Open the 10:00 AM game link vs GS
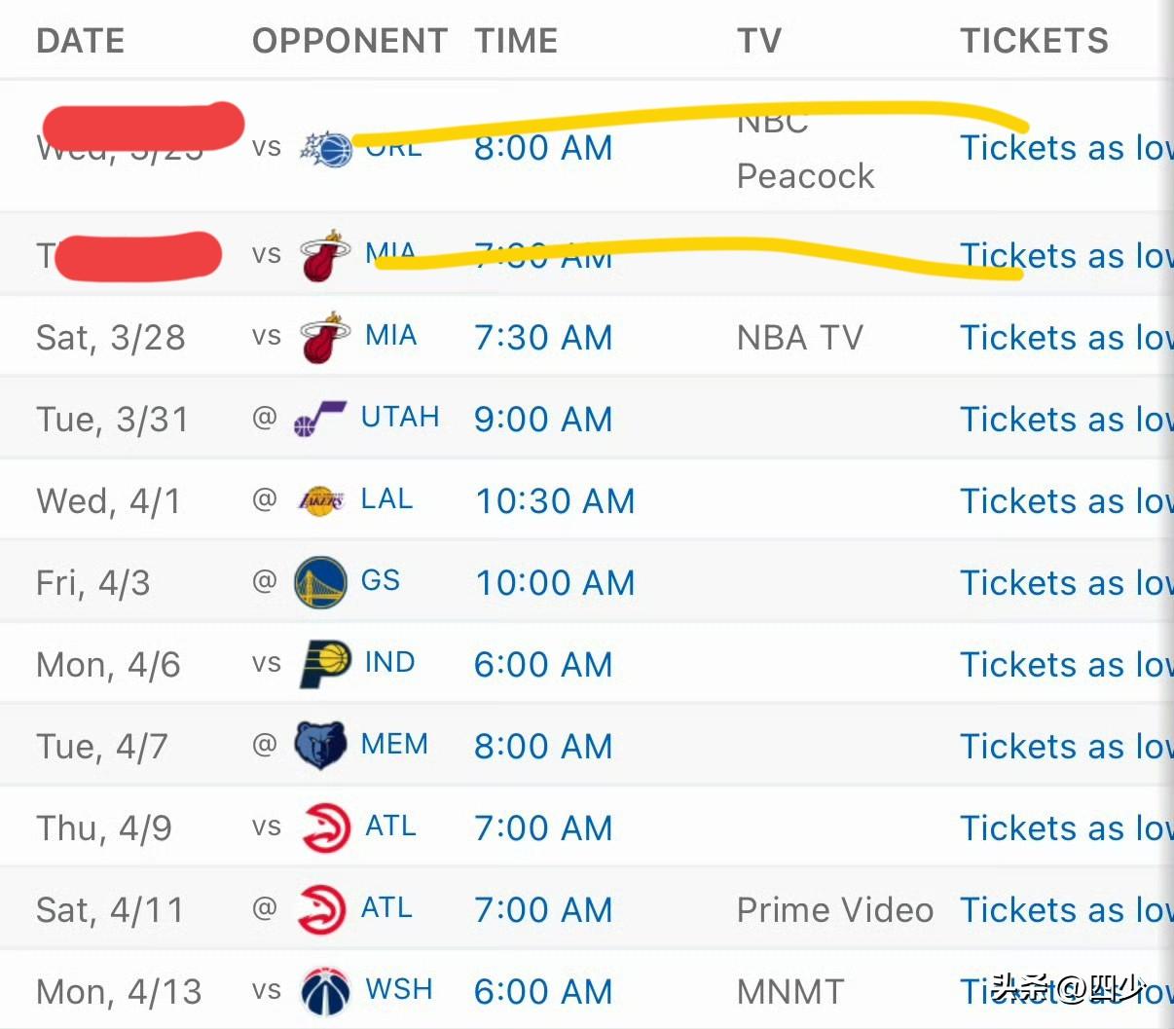This screenshot has width=1174, height=1029. [555, 583]
